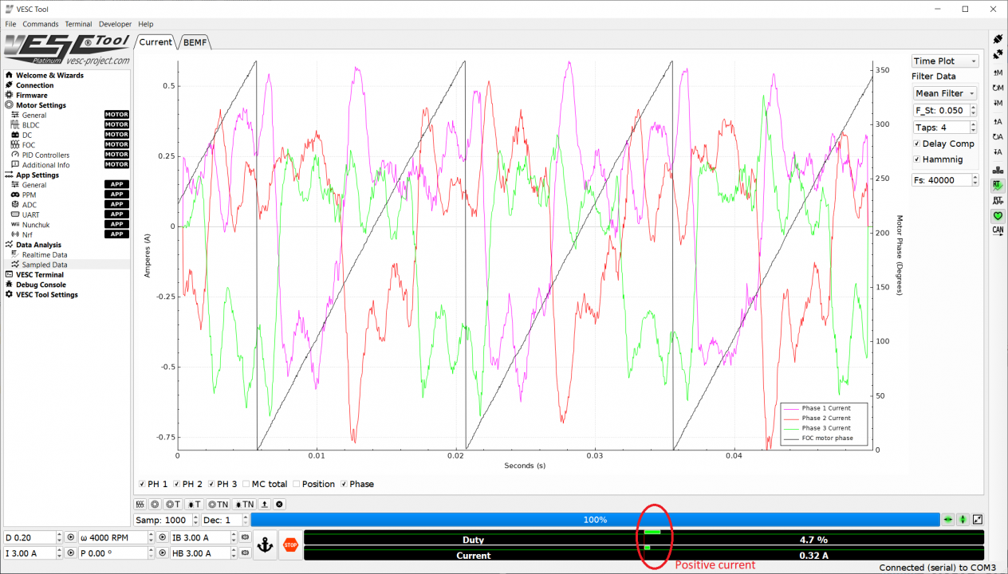The width and height of the screenshot is (1008, 574).
Task: Toggle the RT APP data streaming icon
Action: click(998, 200)
